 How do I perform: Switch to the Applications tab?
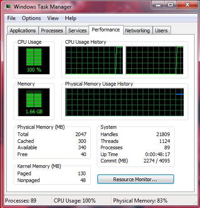tap(23, 30)
